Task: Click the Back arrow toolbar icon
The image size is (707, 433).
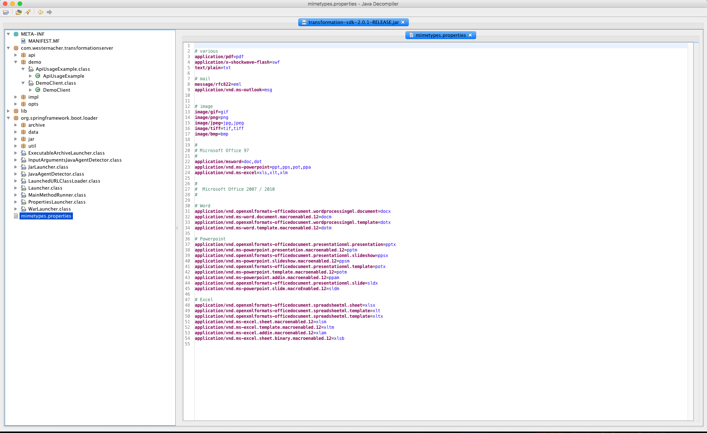Action: (x=41, y=12)
